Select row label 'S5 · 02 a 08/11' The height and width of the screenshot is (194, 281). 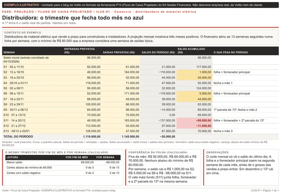[14, 88]
